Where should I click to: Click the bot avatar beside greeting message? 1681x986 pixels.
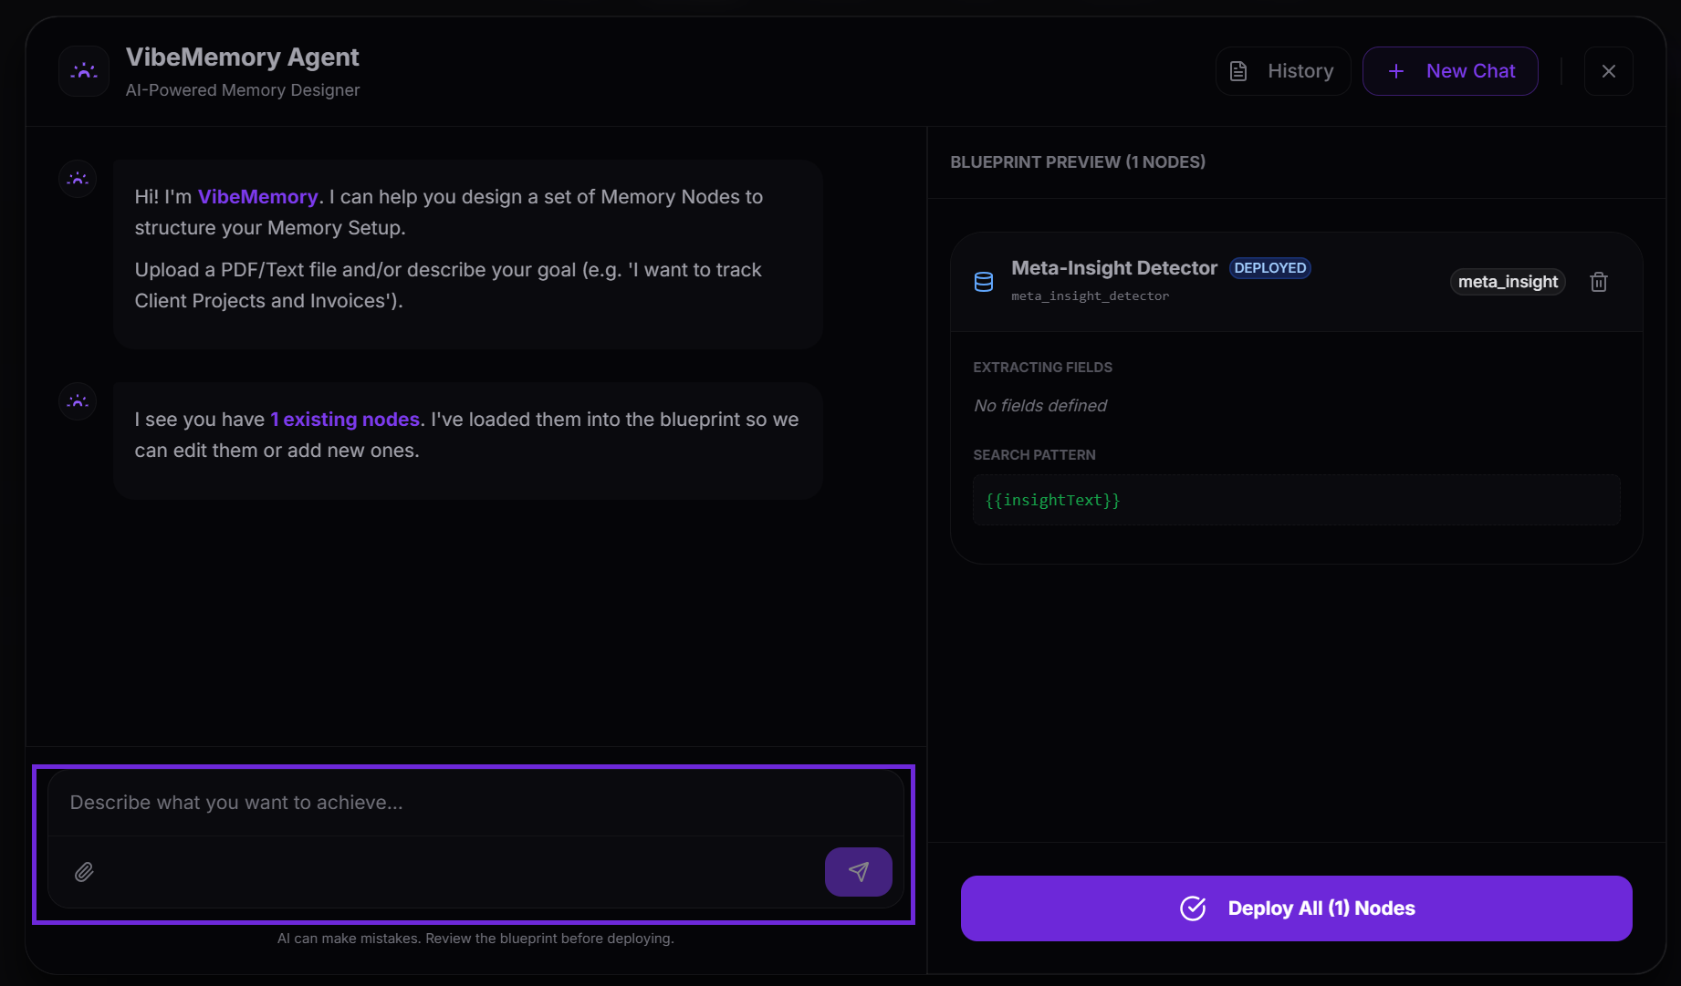click(78, 179)
